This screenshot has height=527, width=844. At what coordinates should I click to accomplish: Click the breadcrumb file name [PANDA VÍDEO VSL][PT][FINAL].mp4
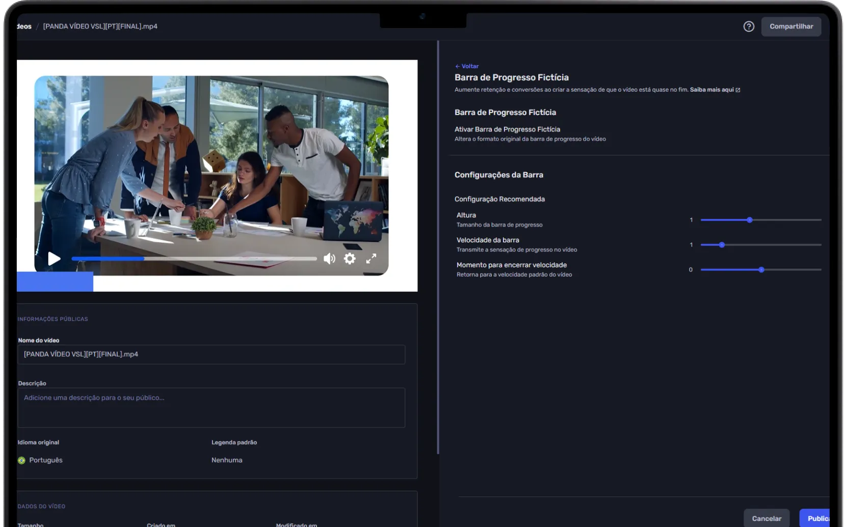click(100, 26)
